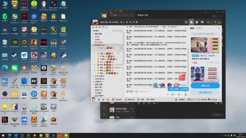Switch to the 商城 tab

[x=192, y=28]
